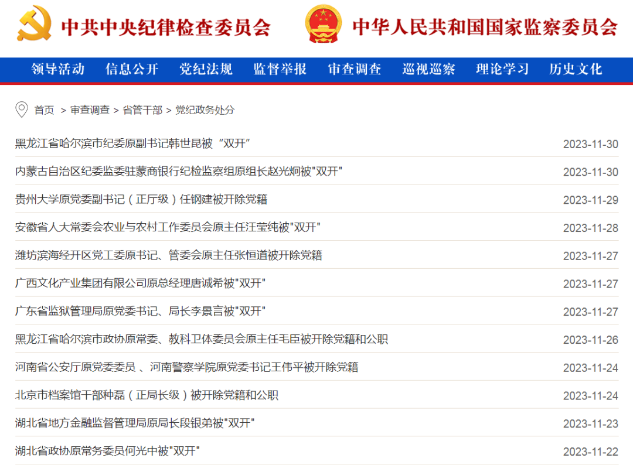Open the 中共中央纪律检查委员会 title heading
Image resolution: width=633 pixels, height=465 pixels.
pyautogui.click(x=166, y=27)
